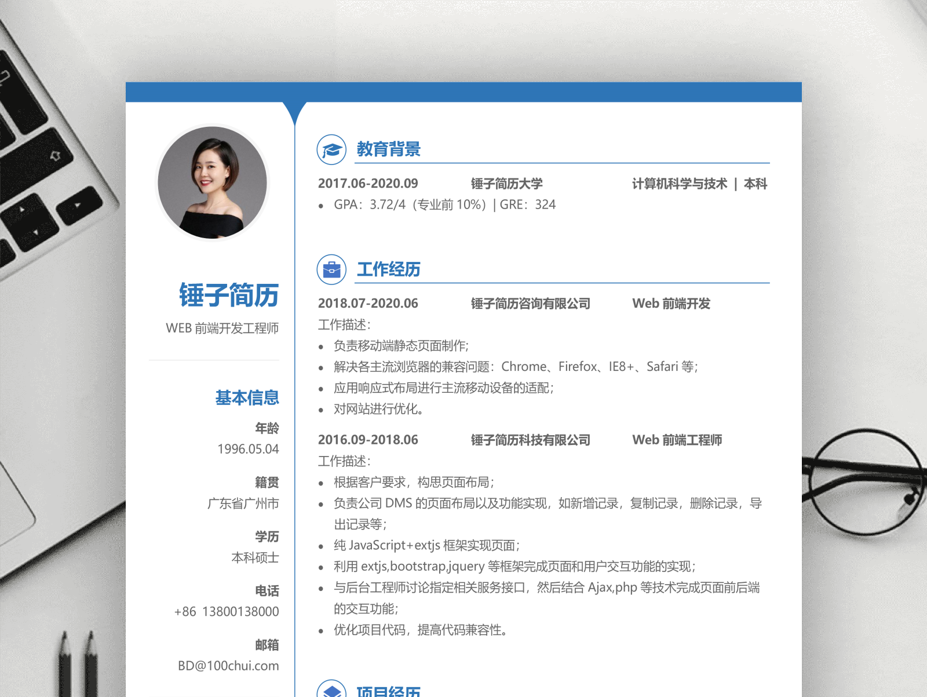The height and width of the screenshot is (697, 927).
Task: Click company 锤子简历咨询有限公司
Action: [531, 304]
